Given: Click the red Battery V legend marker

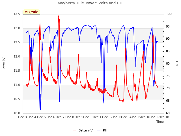Looking at the screenshot, I should (x=75, y=131).
